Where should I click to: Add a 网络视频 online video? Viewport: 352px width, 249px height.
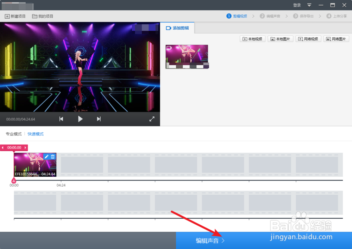point(308,39)
